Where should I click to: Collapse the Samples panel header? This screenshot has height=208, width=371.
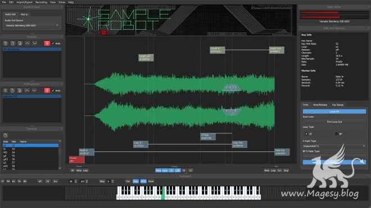click(x=32, y=129)
